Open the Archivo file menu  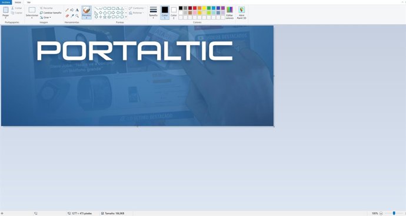pos(6,2)
